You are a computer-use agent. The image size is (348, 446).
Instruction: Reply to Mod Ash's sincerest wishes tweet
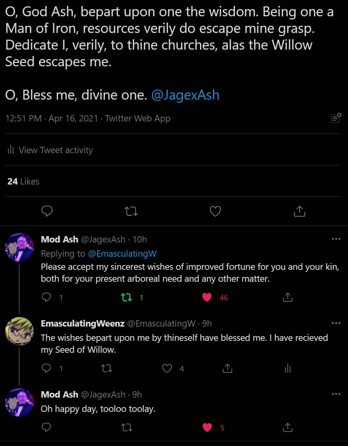[46, 297]
